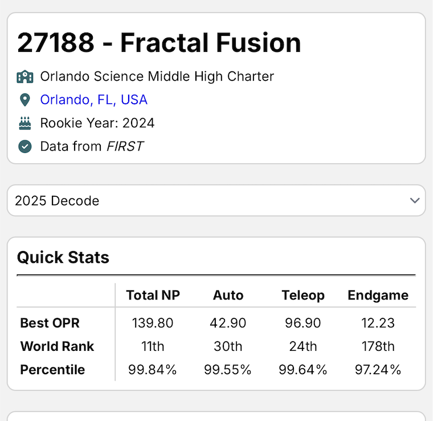The image size is (434, 421).
Task: Click the verified checkmark badge icon
Action: [25, 147]
